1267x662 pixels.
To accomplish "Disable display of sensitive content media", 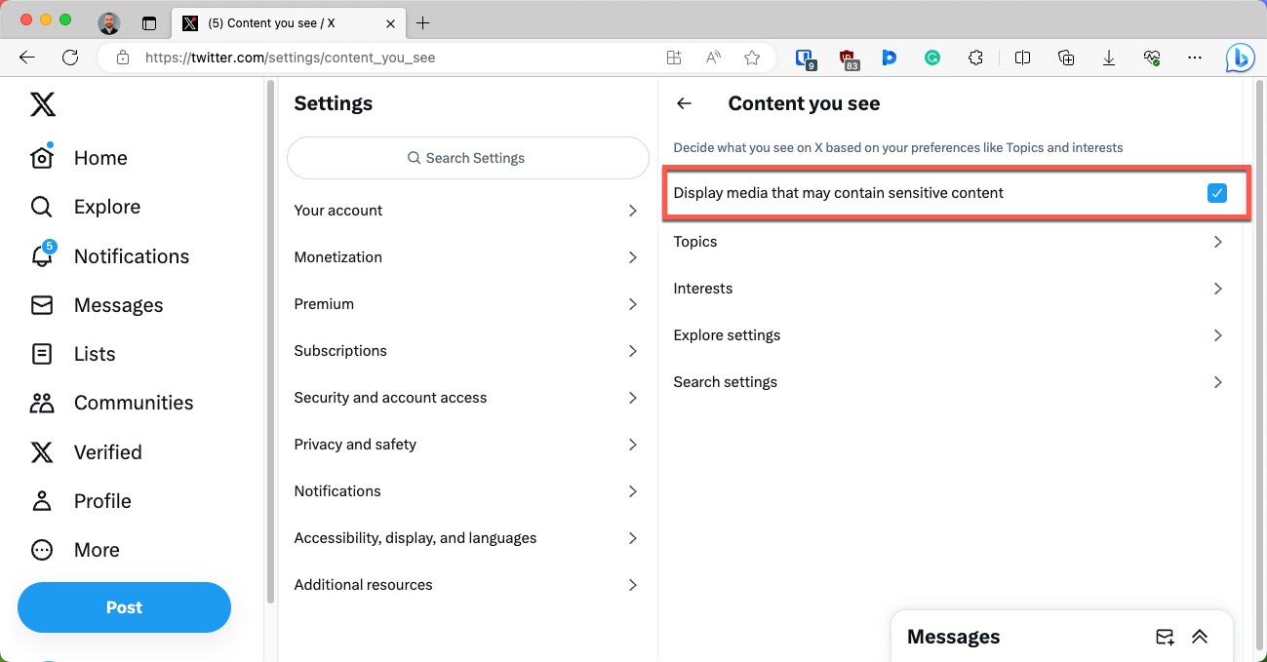I will coord(1216,193).
